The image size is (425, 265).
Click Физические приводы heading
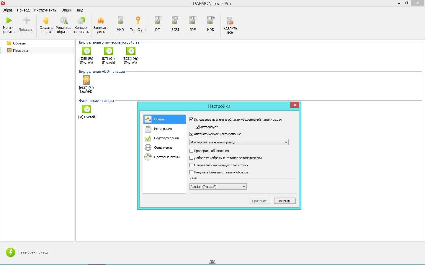pyautogui.click(x=96, y=101)
